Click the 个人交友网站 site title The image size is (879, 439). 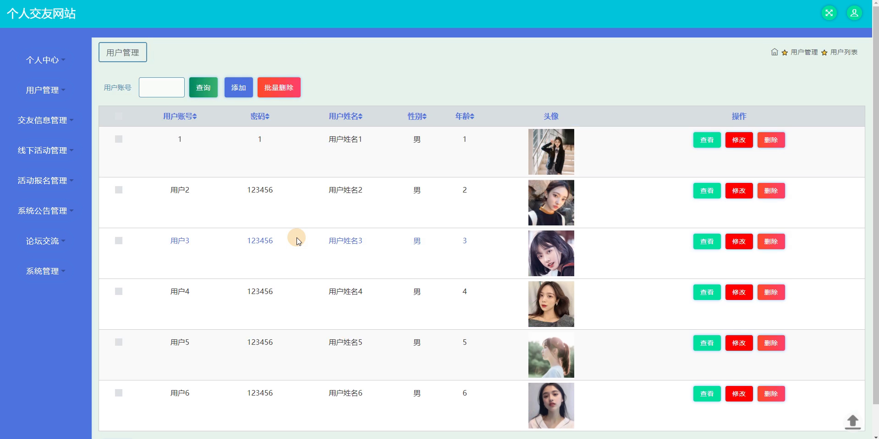click(41, 14)
